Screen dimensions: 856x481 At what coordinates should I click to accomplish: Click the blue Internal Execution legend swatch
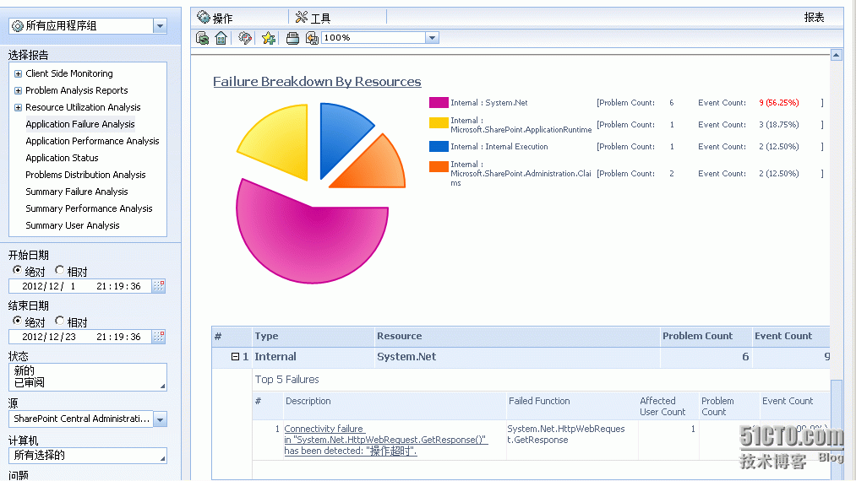[x=439, y=146]
